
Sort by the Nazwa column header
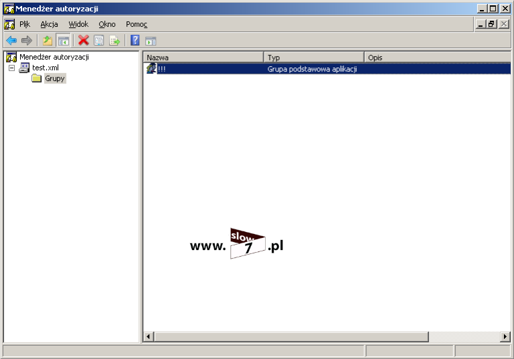click(203, 57)
